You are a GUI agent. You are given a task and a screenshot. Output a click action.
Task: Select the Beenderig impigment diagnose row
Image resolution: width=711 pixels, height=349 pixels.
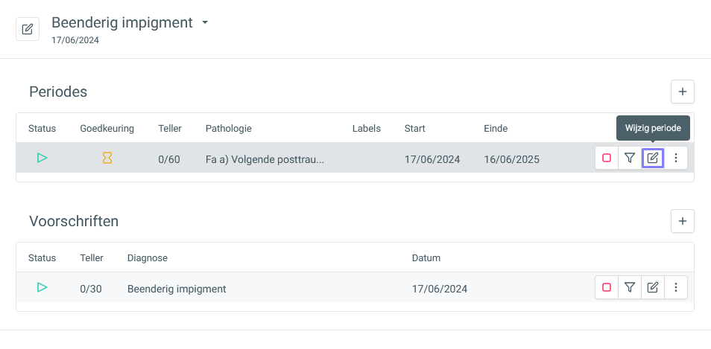355,287
